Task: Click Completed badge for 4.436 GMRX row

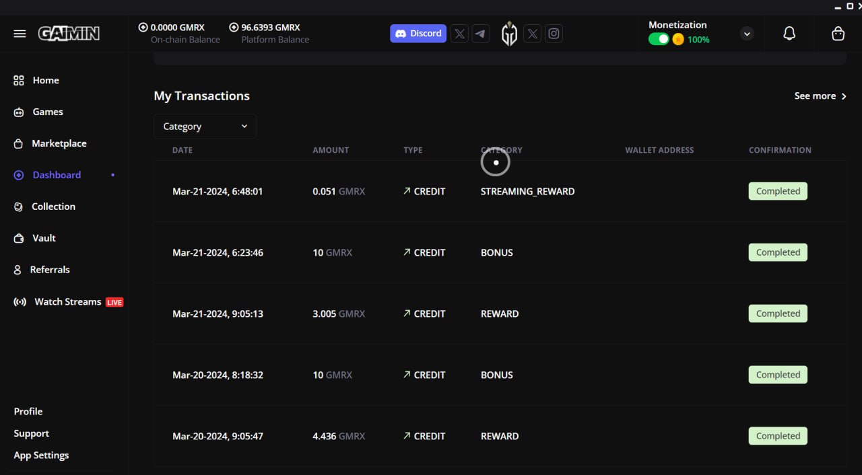Action: click(778, 436)
